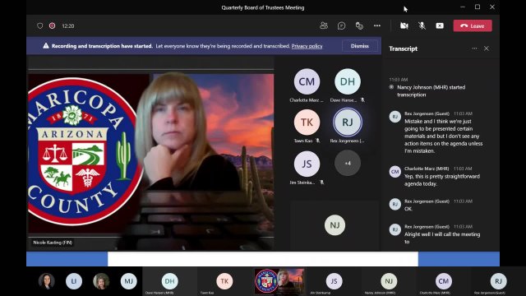Select the Maricopa County video thumbnail in strip
Screen dimensions: 526x296
click(x=279, y=281)
